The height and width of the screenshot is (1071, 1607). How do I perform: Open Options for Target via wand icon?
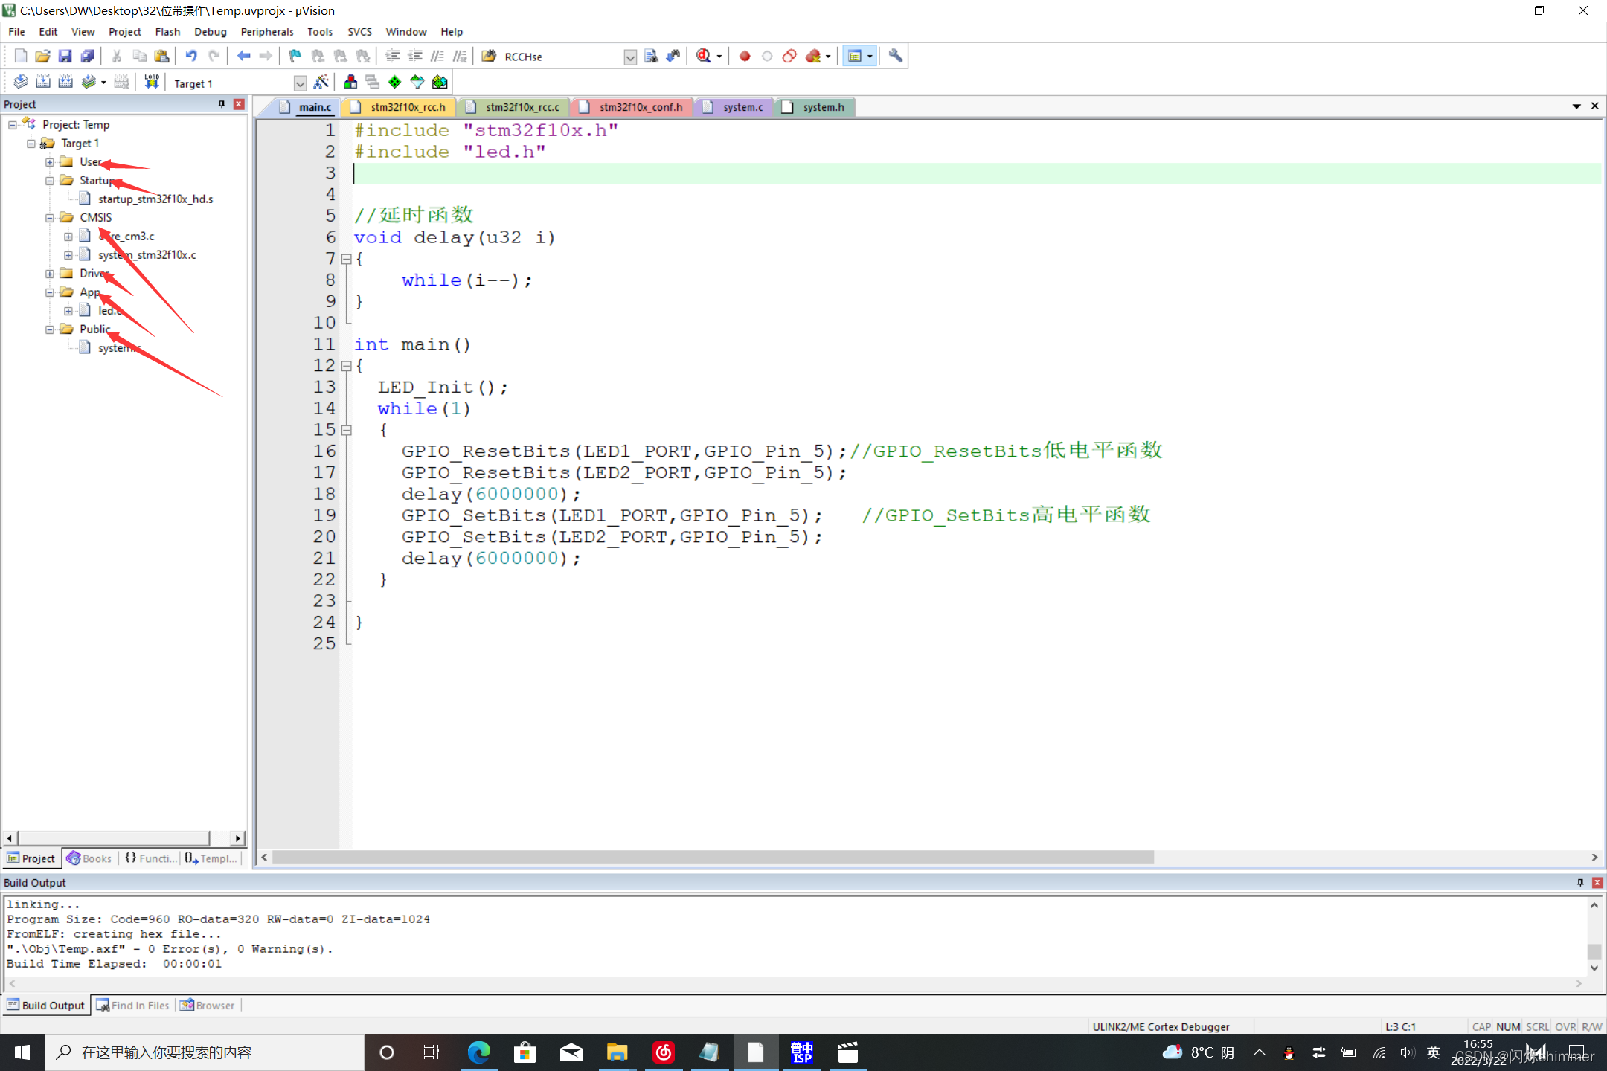point(321,82)
